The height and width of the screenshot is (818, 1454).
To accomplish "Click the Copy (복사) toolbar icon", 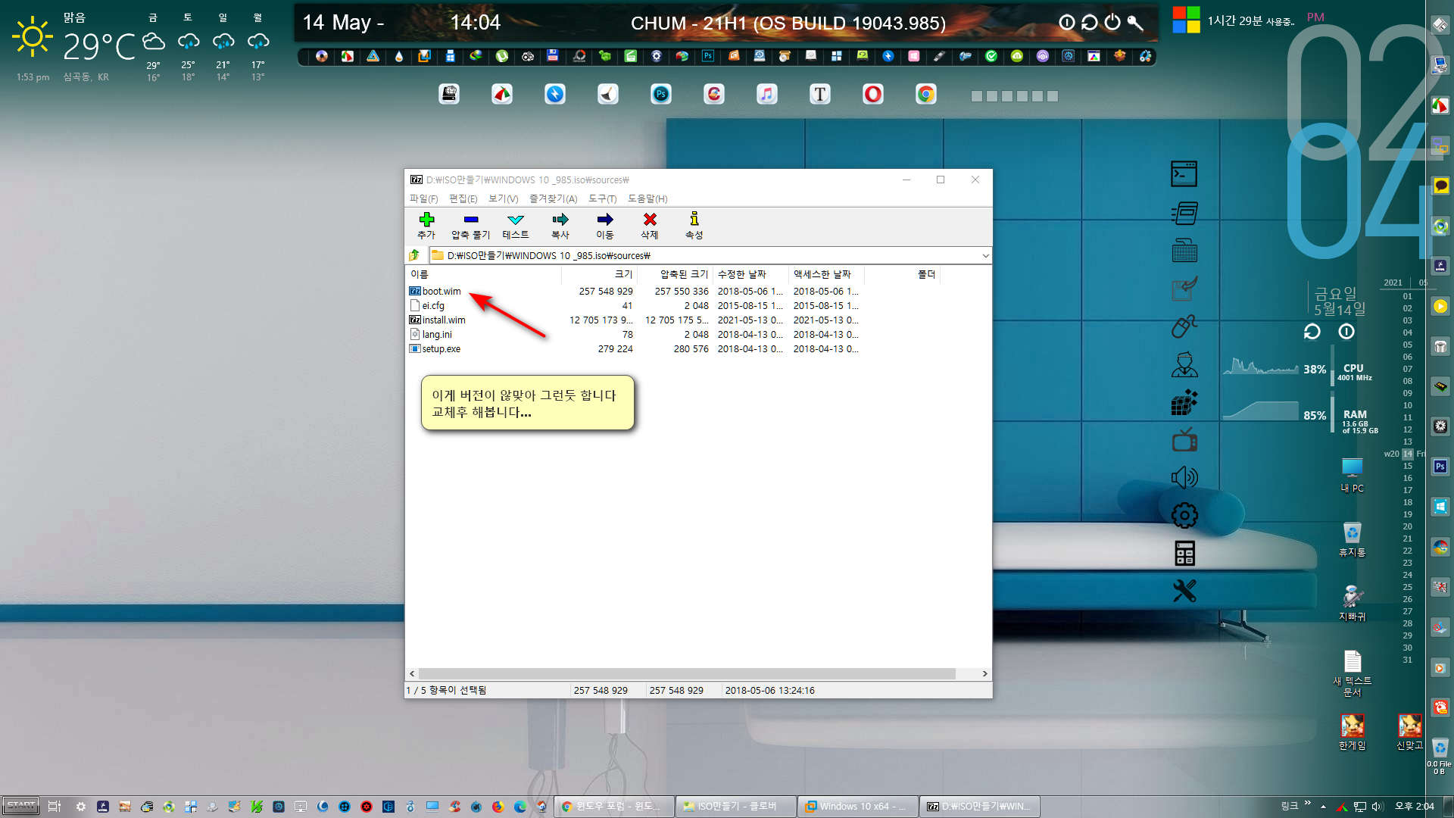I will [x=560, y=220].
